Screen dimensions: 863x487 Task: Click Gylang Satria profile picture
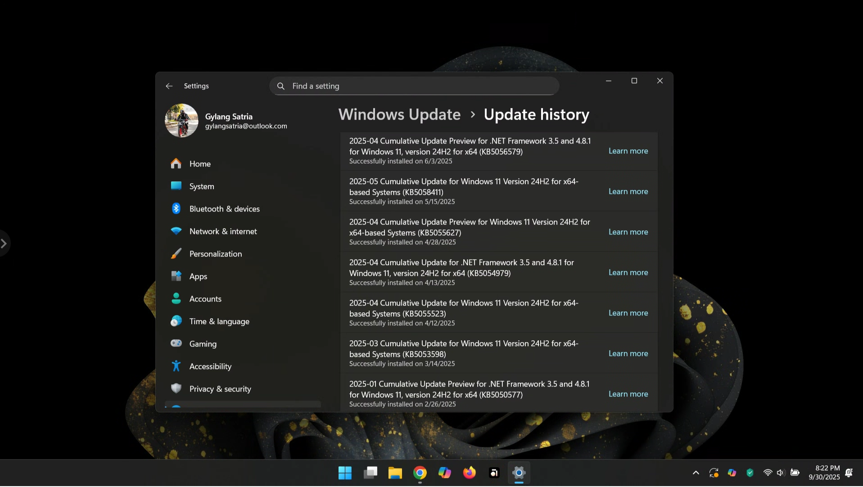(181, 121)
